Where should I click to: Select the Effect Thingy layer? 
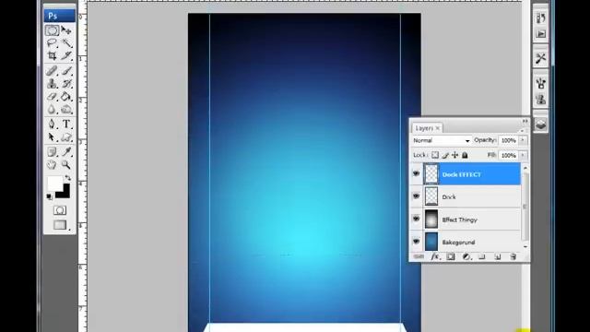tap(472, 219)
